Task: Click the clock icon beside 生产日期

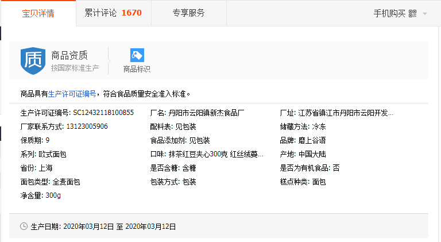Action: [x=24, y=226]
